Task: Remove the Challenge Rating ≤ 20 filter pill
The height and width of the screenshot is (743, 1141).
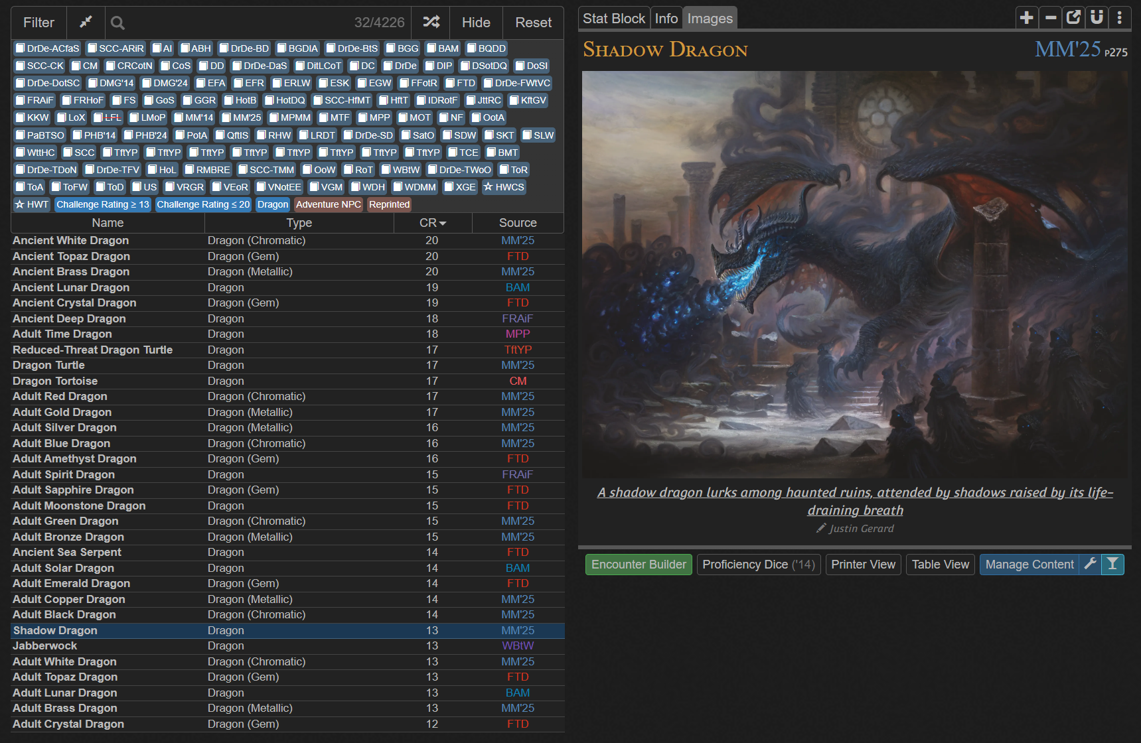Action: pos(203,204)
